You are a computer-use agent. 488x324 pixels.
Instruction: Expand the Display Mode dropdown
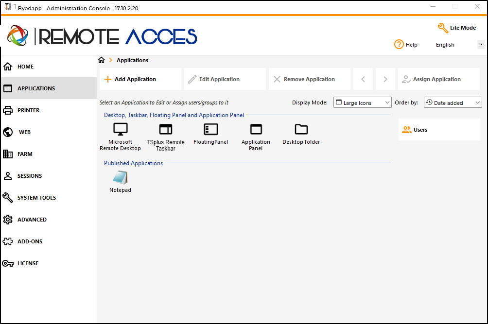click(x=362, y=102)
